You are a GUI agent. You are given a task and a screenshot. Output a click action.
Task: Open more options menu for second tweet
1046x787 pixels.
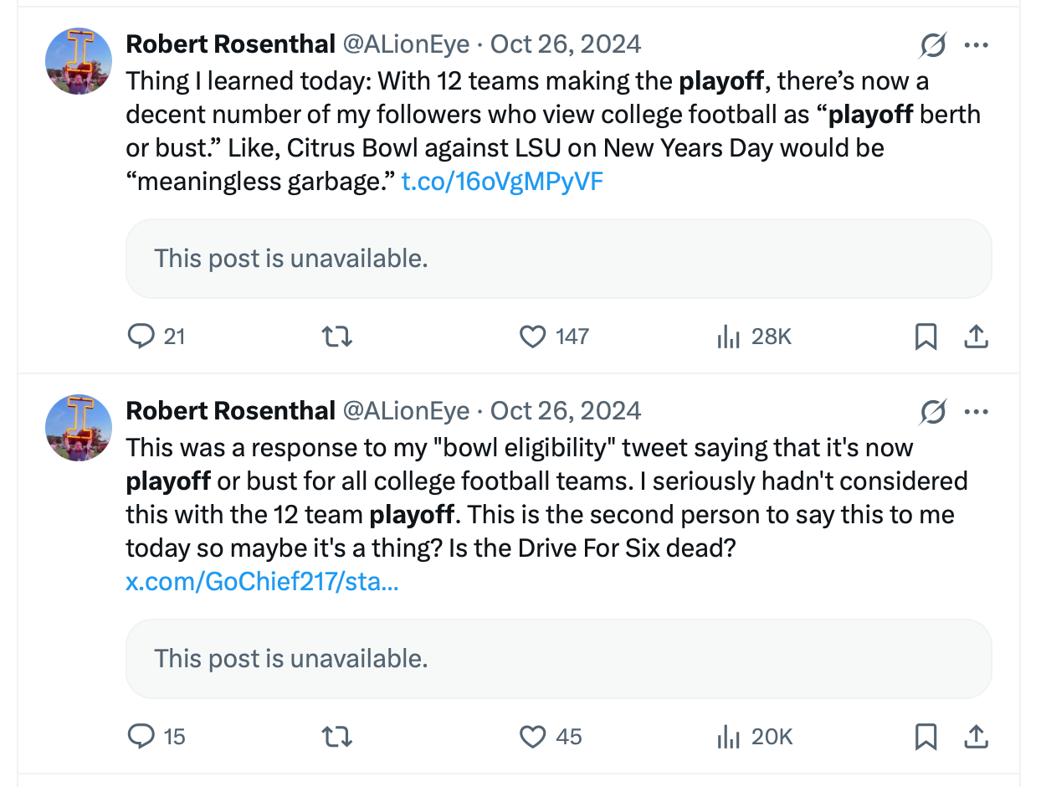[976, 412]
